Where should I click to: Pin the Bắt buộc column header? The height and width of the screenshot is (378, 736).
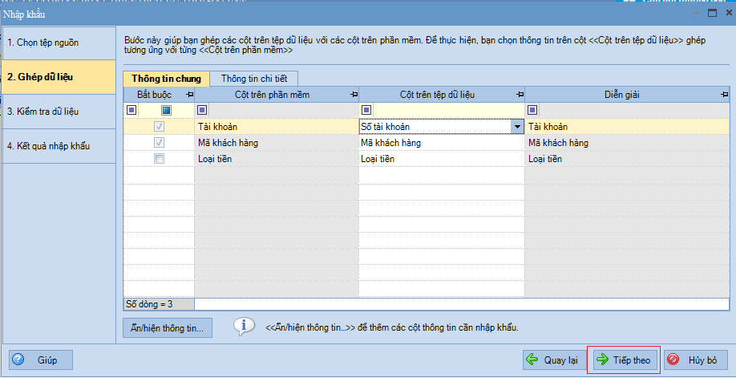tap(190, 95)
